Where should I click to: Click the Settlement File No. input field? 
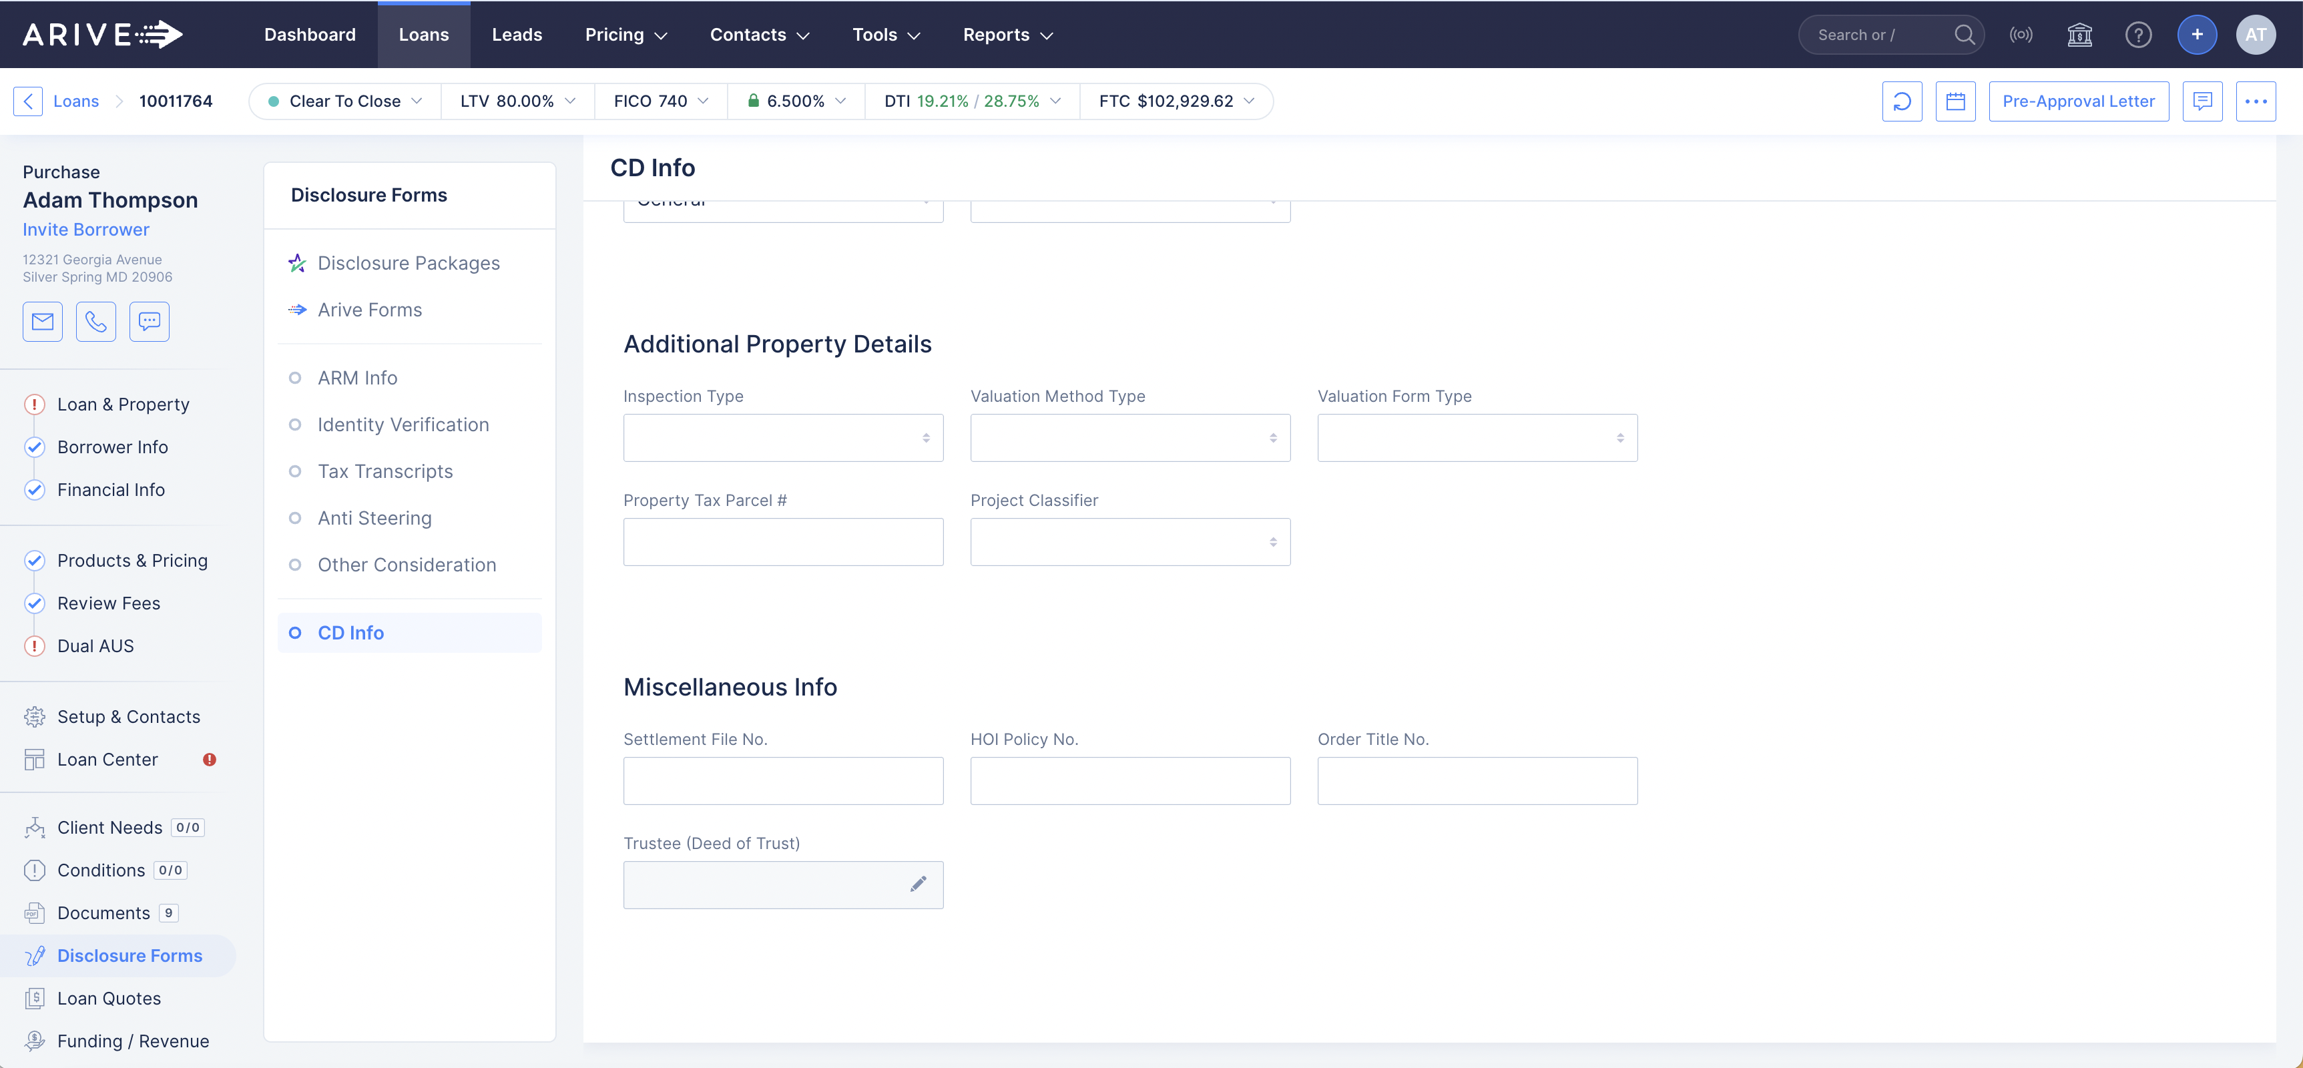click(x=782, y=781)
